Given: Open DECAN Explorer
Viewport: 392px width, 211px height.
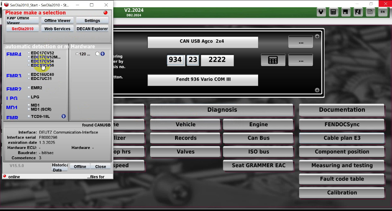Looking at the screenshot, I should point(92,29).
